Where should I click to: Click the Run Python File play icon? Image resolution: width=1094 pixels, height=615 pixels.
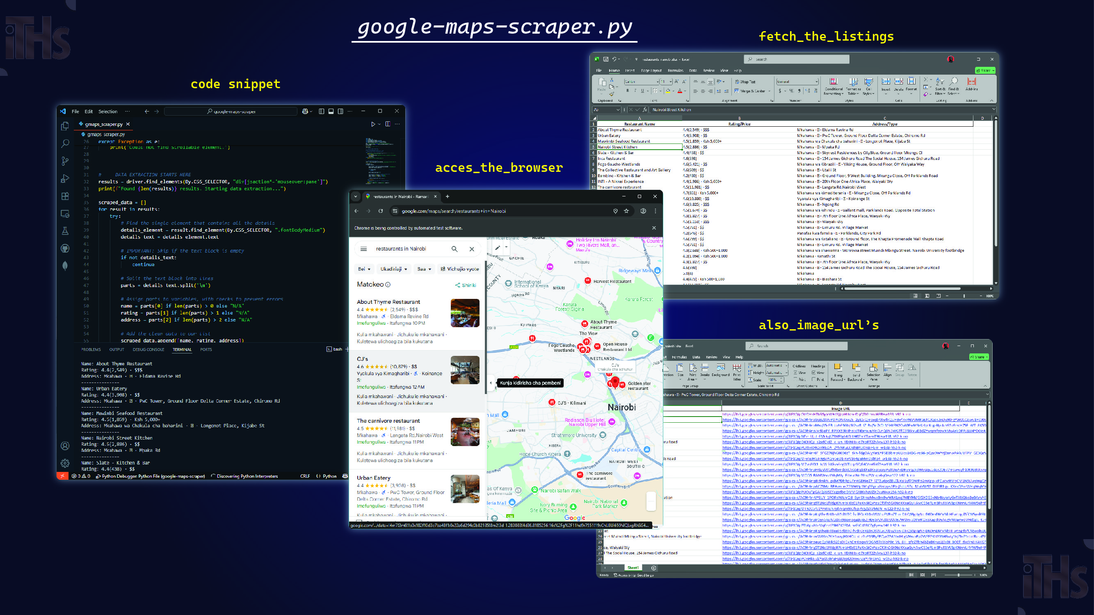(x=373, y=124)
